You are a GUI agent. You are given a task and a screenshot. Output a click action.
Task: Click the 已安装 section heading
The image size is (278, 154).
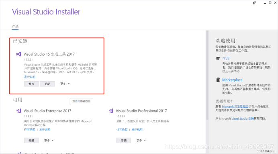tap(20, 41)
